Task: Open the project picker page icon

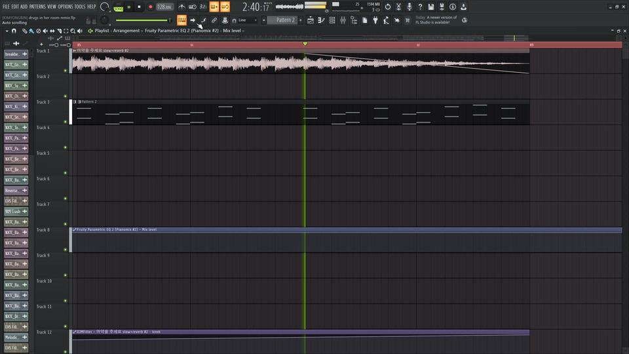Action: pos(365,20)
